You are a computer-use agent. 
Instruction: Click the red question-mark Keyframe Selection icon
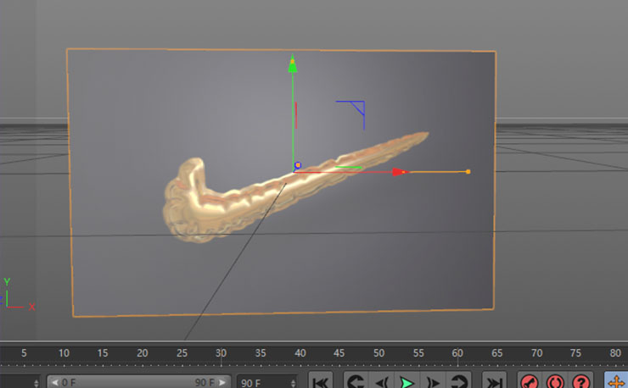click(580, 382)
